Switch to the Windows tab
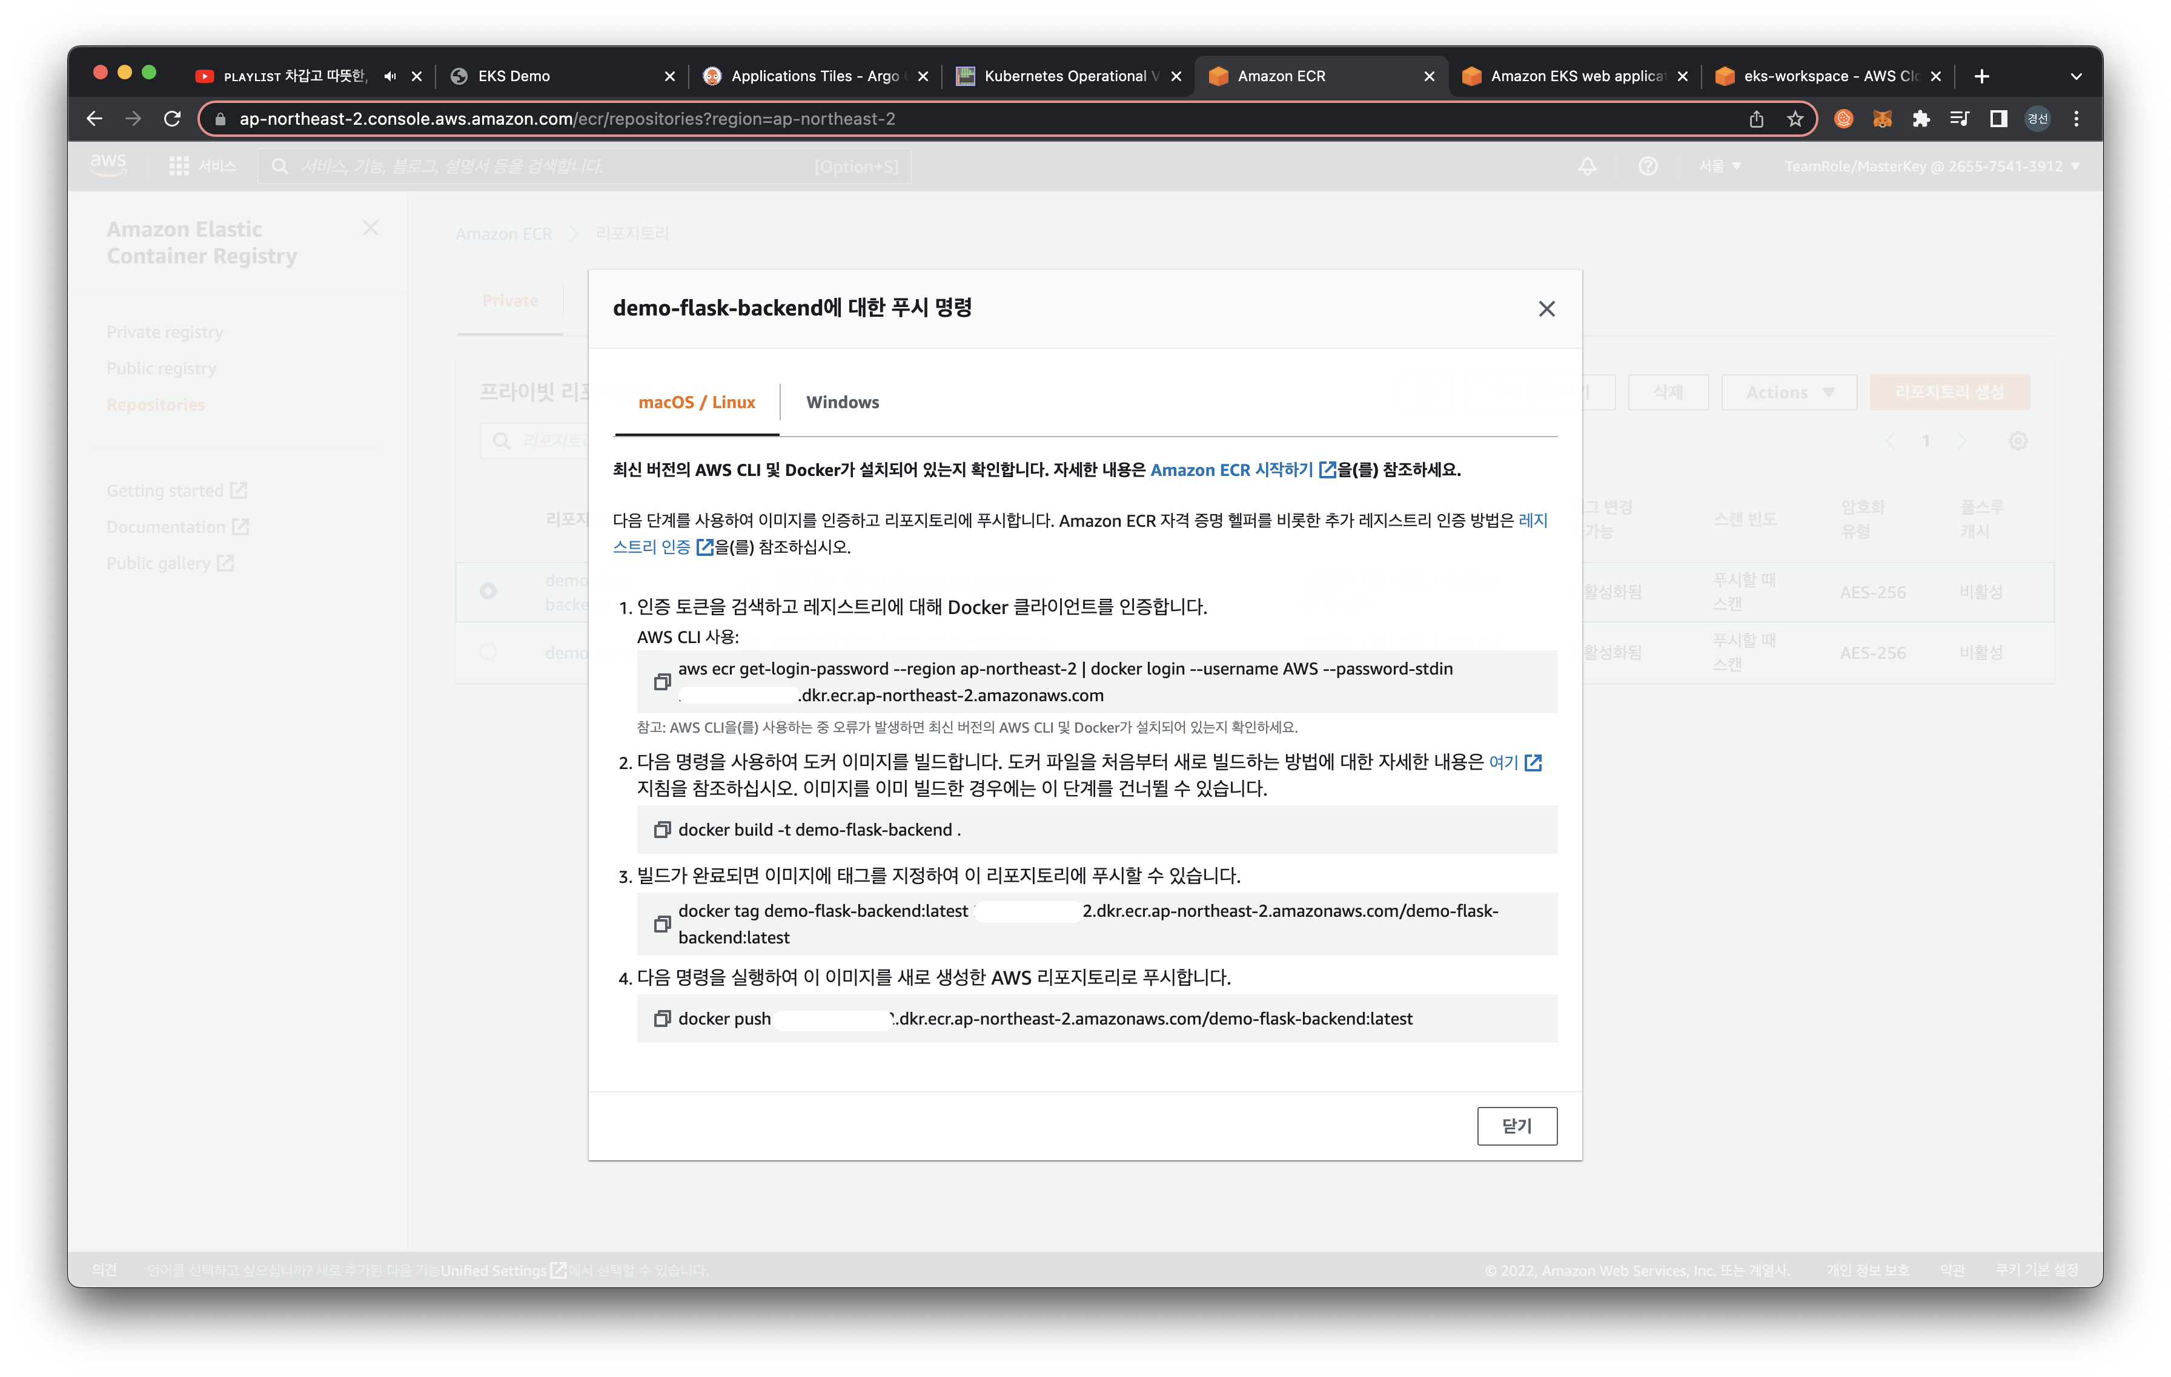The height and width of the screenshot is (1377, 2171). pos(842,403)
